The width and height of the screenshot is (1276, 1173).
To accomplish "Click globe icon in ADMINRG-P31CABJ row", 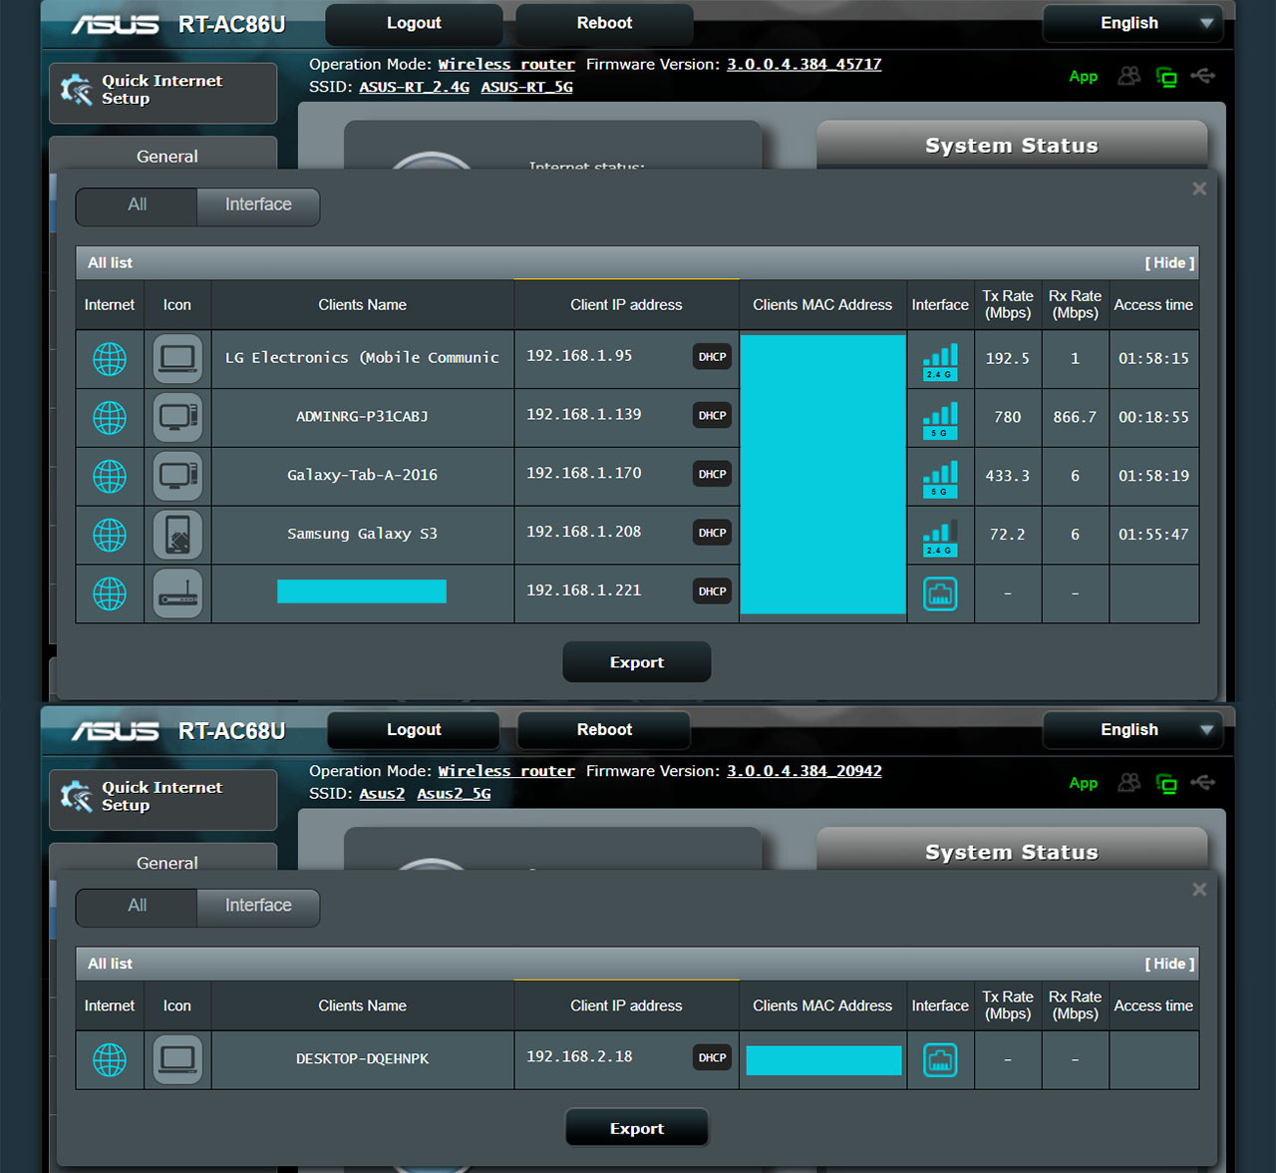I will 110,417.
